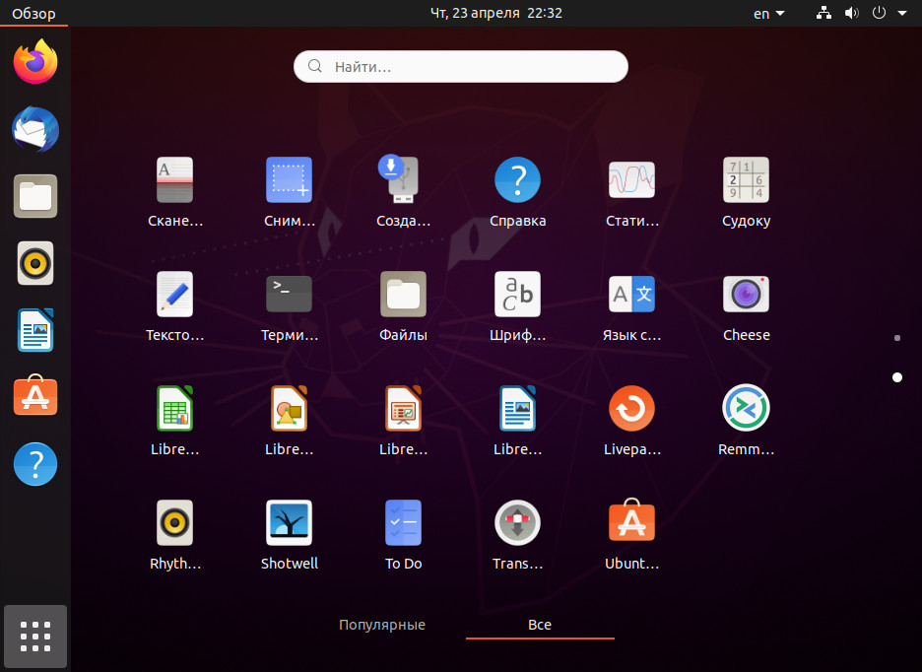Launch the Terminal app
922x672 pixels.
[289, 295]
